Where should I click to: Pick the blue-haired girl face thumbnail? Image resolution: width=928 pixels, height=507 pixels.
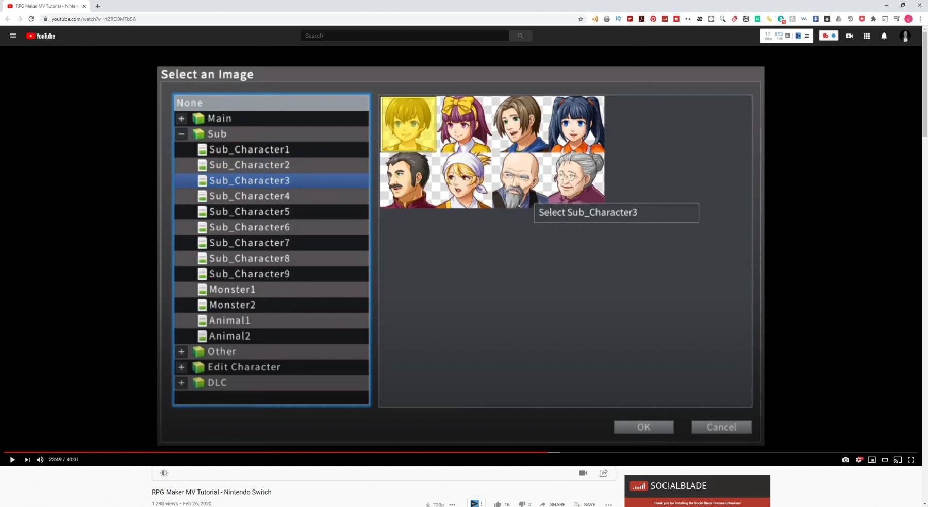576,124
